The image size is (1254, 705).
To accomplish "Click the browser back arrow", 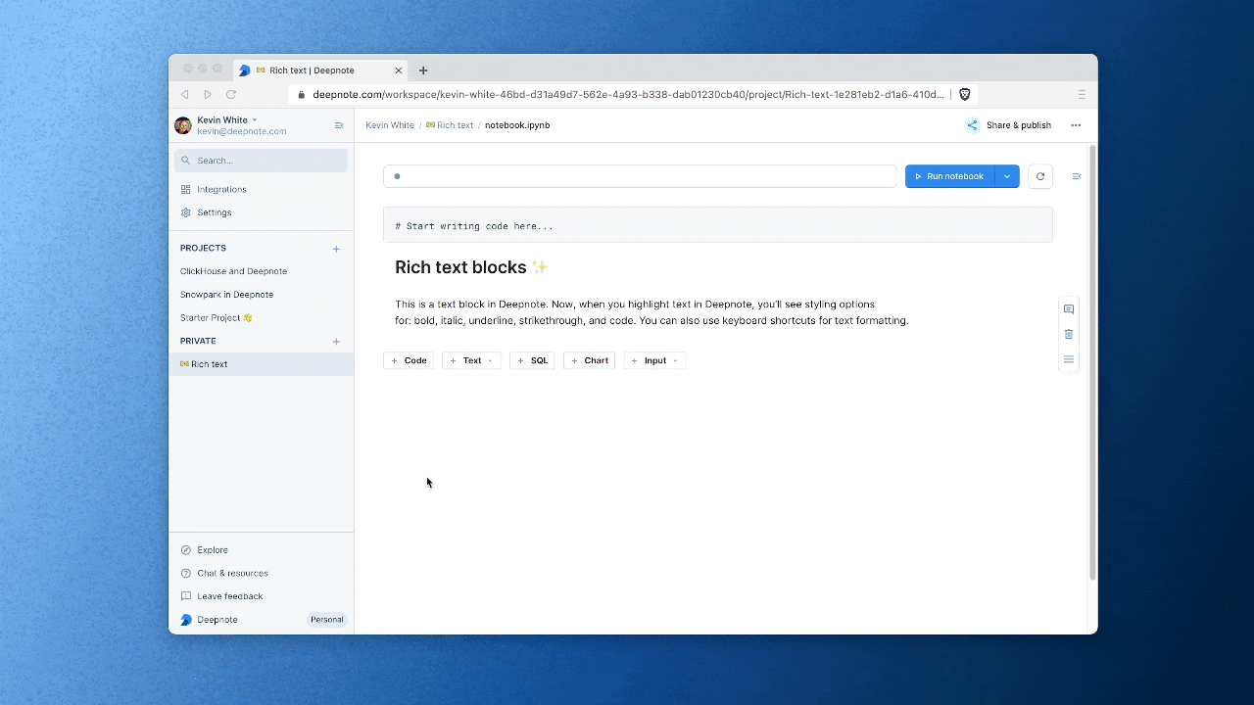I will click(184, 95).
